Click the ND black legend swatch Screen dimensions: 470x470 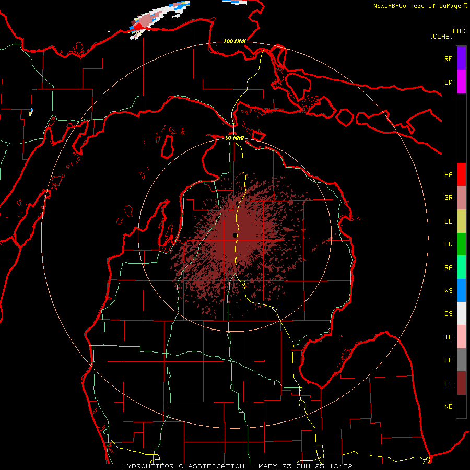[461, 406]
